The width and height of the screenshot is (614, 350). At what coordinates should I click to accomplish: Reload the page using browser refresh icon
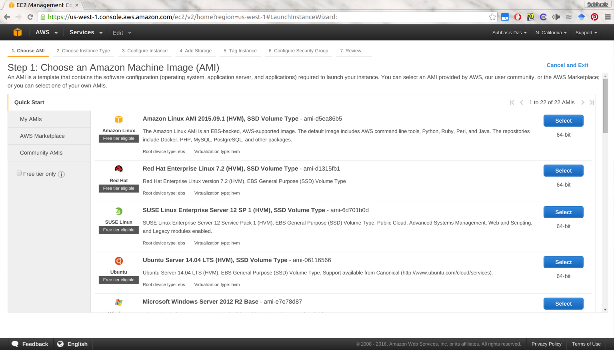click(x=30, y=17)
